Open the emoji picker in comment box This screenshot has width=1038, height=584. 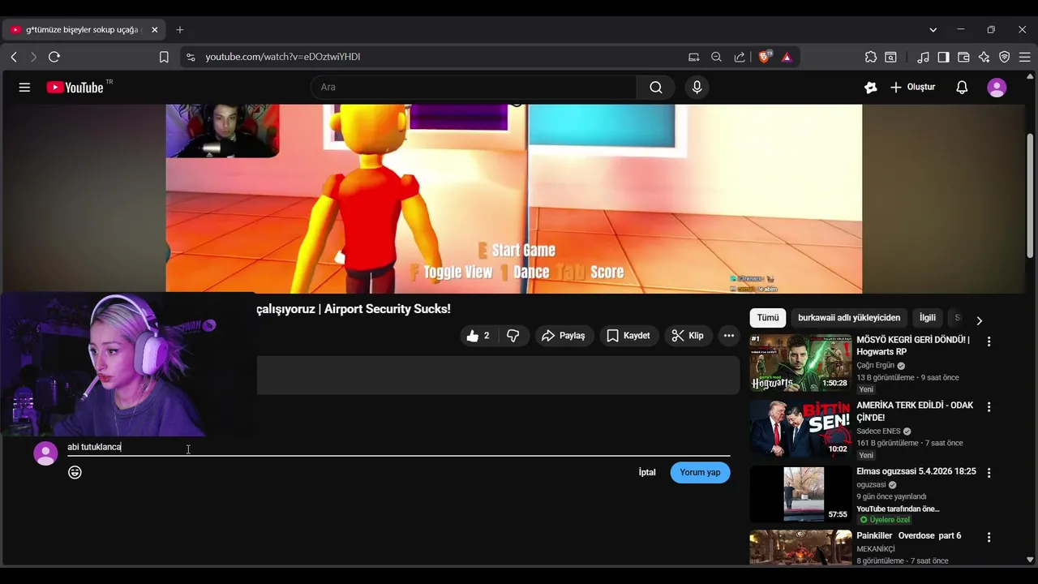pyautogui.click(x=75, y=472)
